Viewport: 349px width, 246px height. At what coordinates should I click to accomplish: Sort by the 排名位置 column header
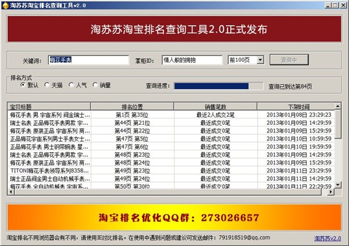tap(132, 106)
